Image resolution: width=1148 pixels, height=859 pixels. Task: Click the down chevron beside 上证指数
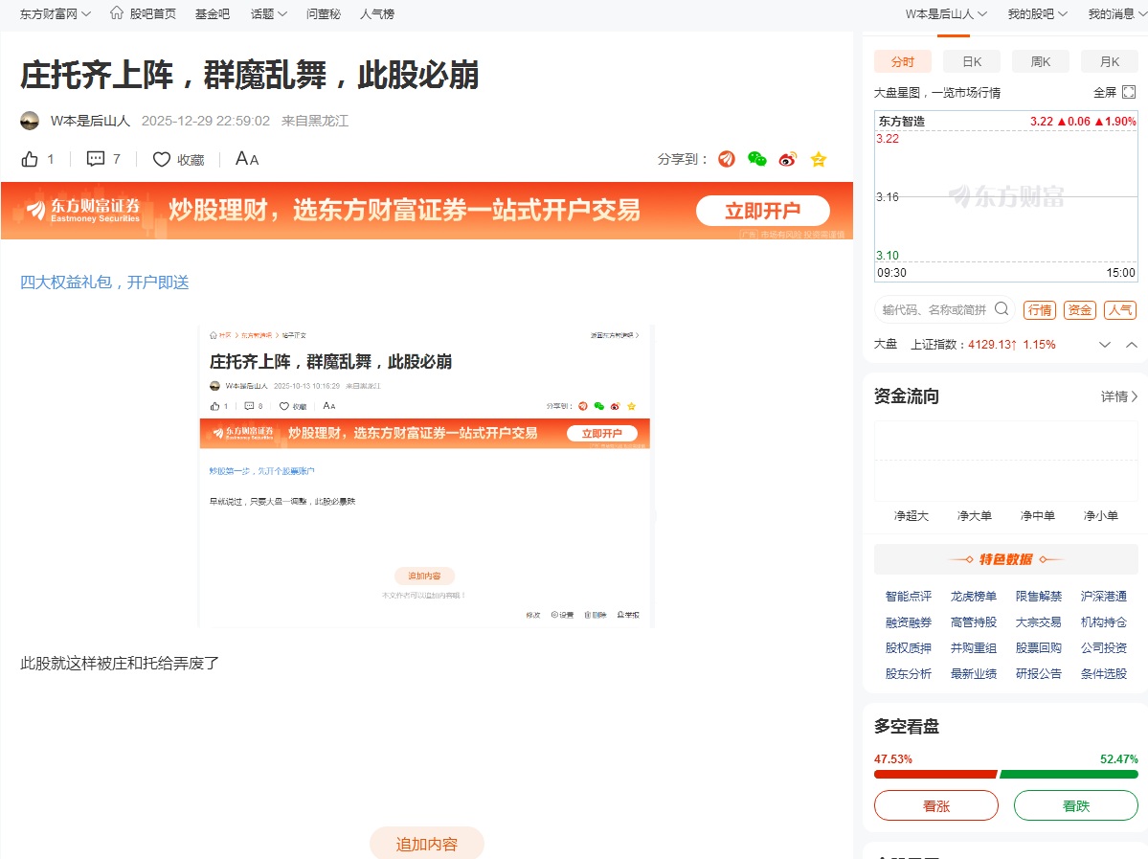(1105, 345)
